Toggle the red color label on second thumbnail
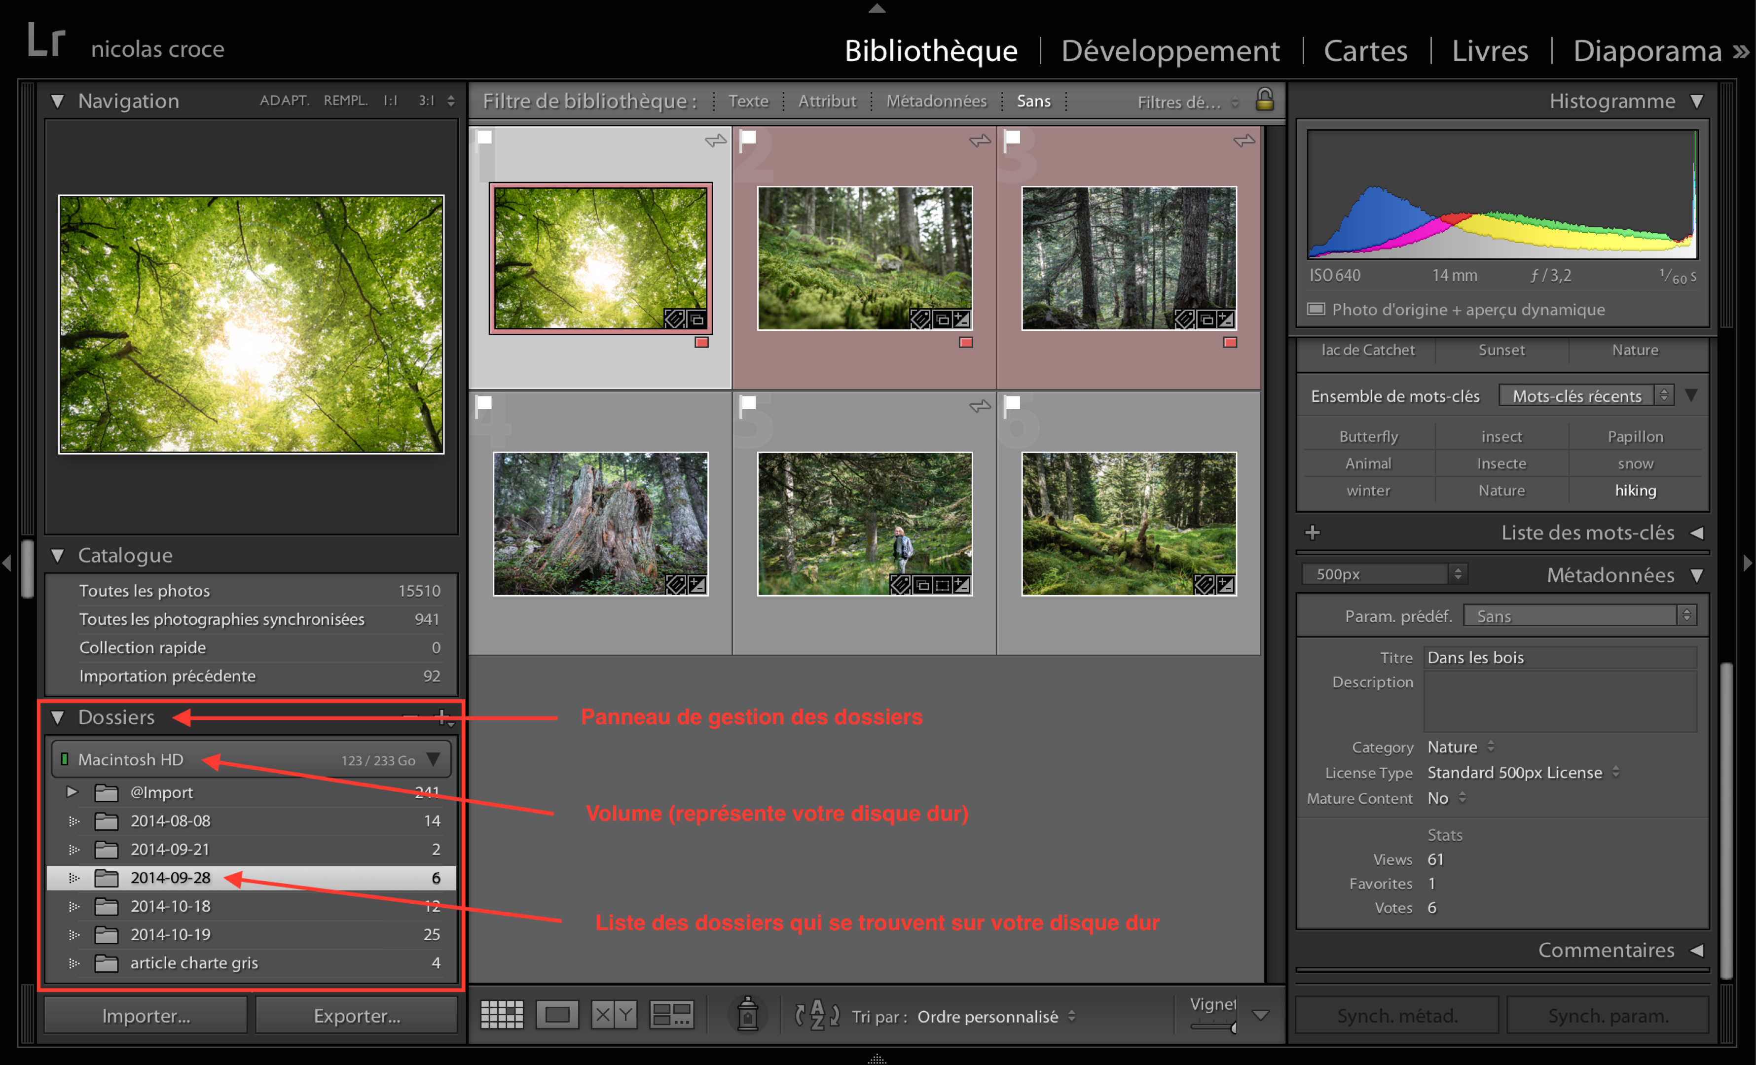Screen dimensions: 1756x1065 [966, 343]
